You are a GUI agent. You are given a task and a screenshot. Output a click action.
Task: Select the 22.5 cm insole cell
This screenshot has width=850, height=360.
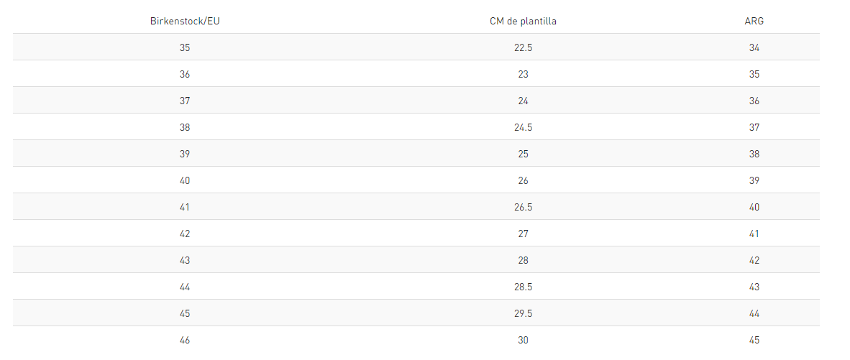pyautogui.click(x=523, y=47)
